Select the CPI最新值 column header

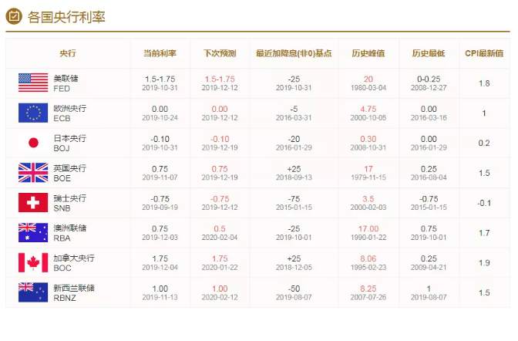click(x=484, y=53)
